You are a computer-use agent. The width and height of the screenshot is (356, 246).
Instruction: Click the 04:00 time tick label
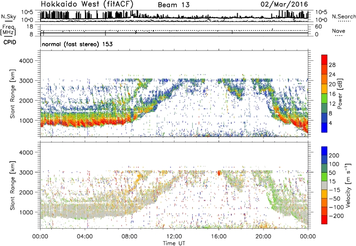pyautogui.click(x=85, y=237)
